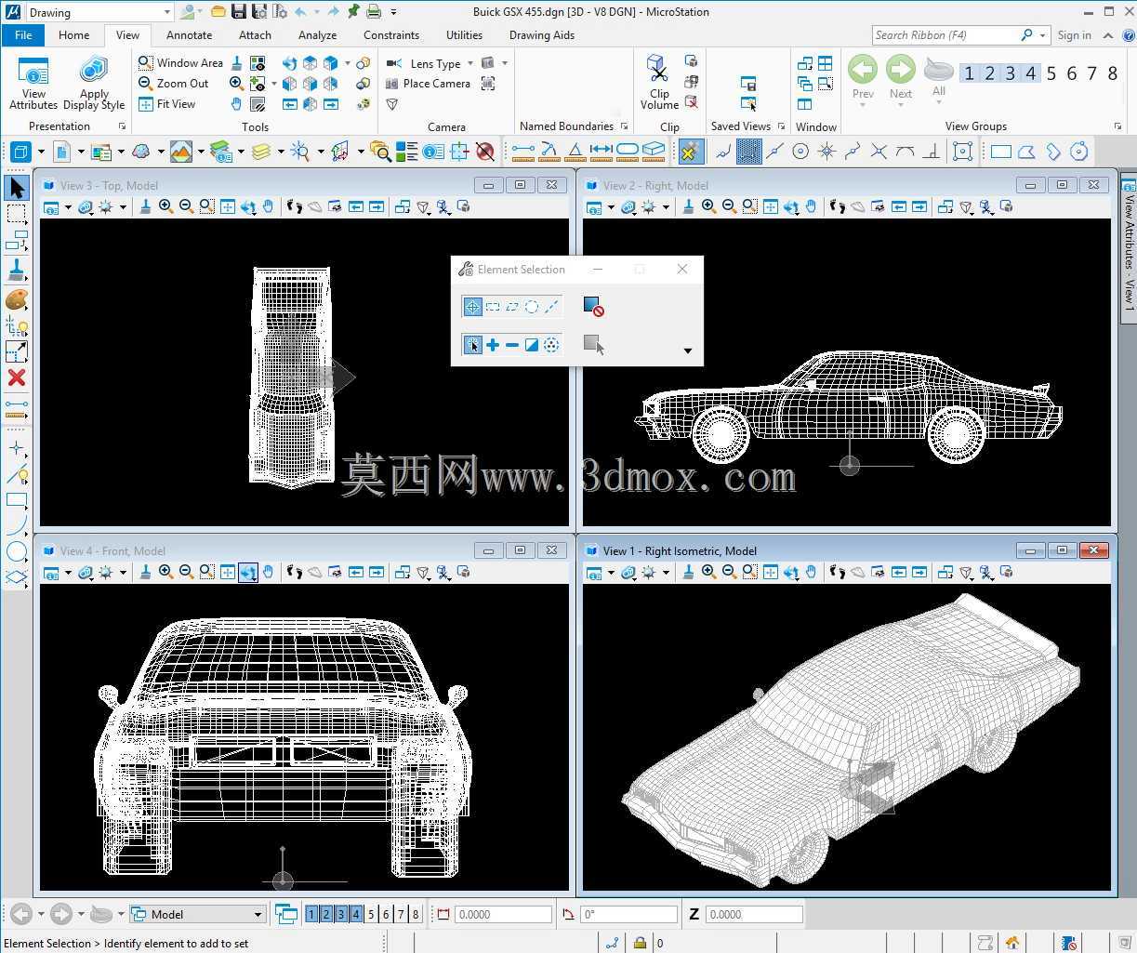Toggle view 5 in the View Groups numbers
1137x953 pixels.
tap(1051, 73)
